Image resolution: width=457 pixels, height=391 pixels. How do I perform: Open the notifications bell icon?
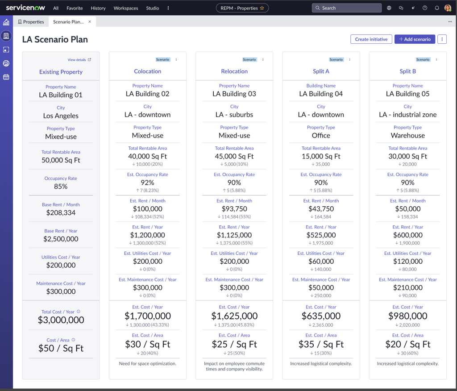(436, 8)
